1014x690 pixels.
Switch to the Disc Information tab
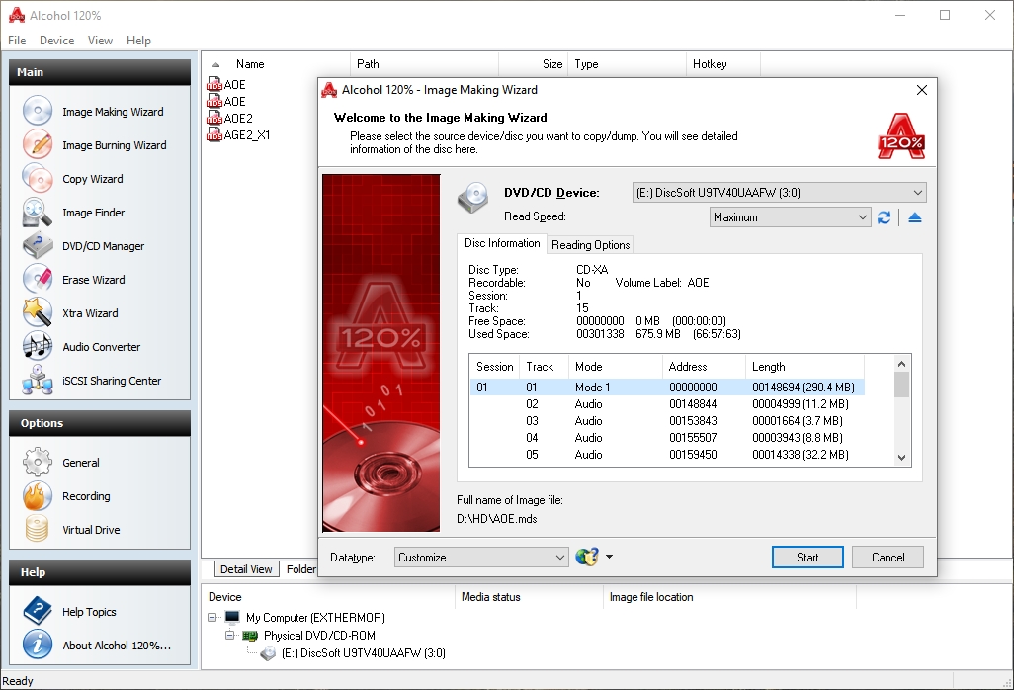click(502, 243)
